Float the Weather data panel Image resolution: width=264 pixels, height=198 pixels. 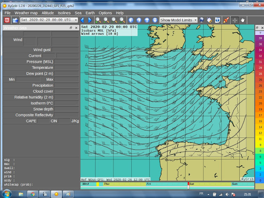coord(71,28)
